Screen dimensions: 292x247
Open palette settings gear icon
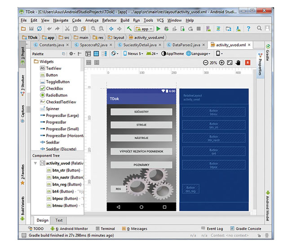[72, 54]
